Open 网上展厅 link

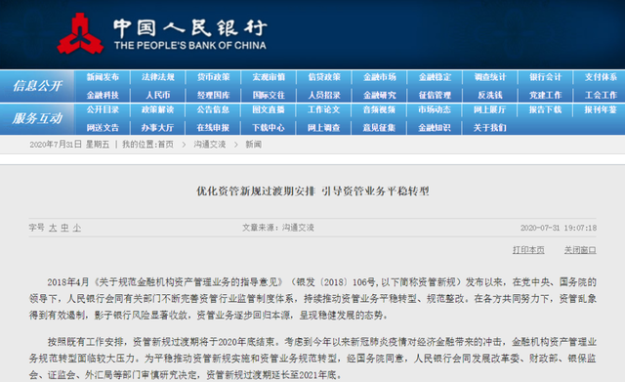pos(490,109)
